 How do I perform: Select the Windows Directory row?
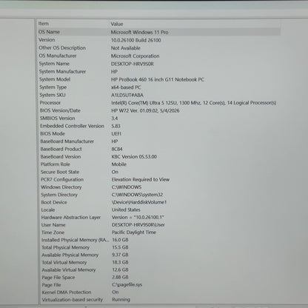(x=158, y=187)
